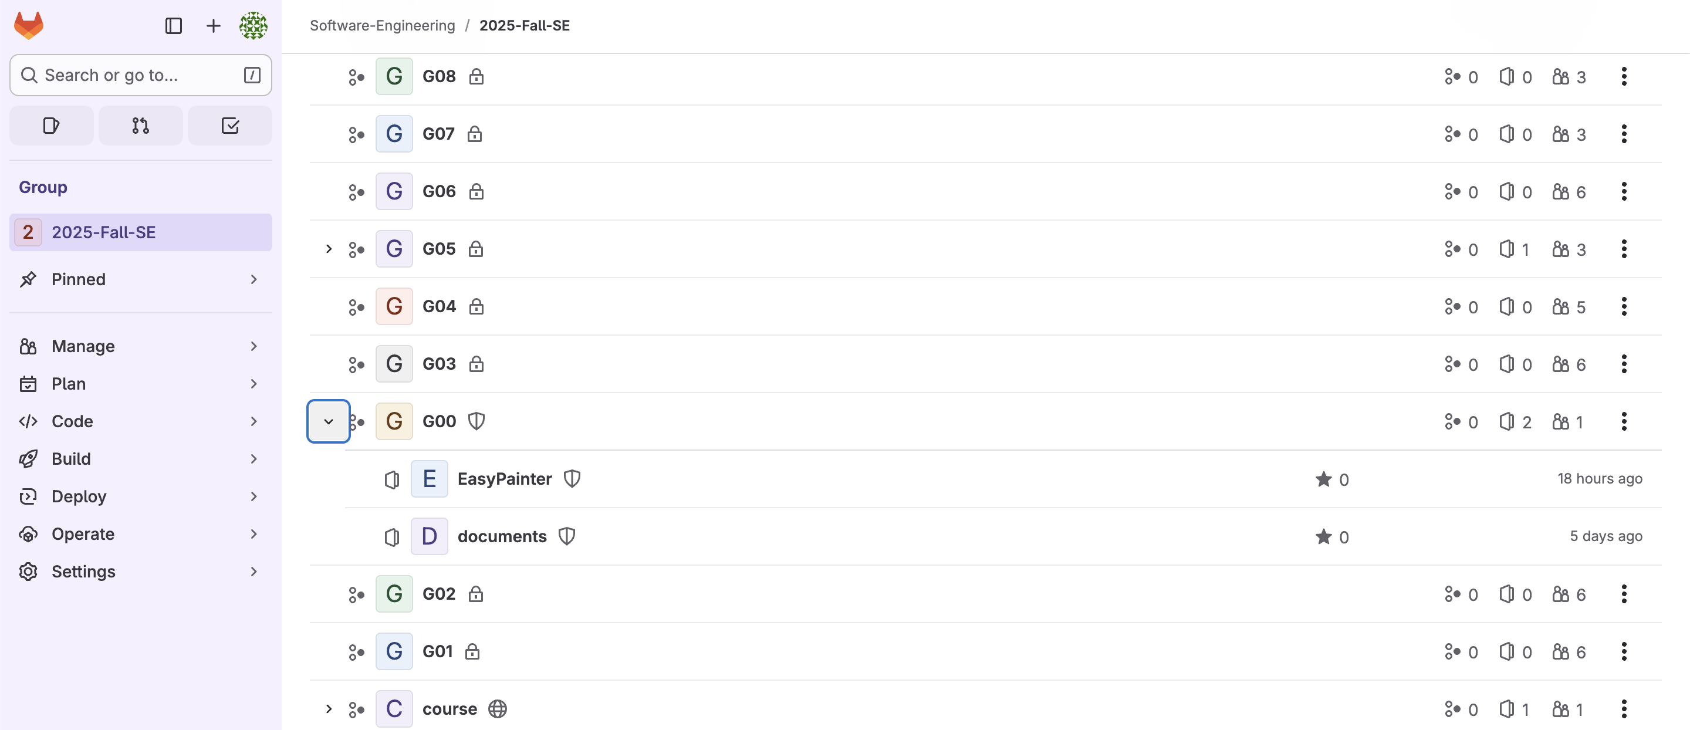Click the plus create-new icon

pyautogui.click(x=213, y=26)
